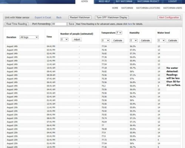Screen dimensions: 185x148
Task: Turn OFF Watchman Display
Action: click(112, 17)
